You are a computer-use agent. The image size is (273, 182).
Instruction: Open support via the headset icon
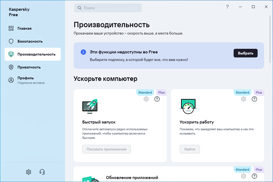coord(42,172)
